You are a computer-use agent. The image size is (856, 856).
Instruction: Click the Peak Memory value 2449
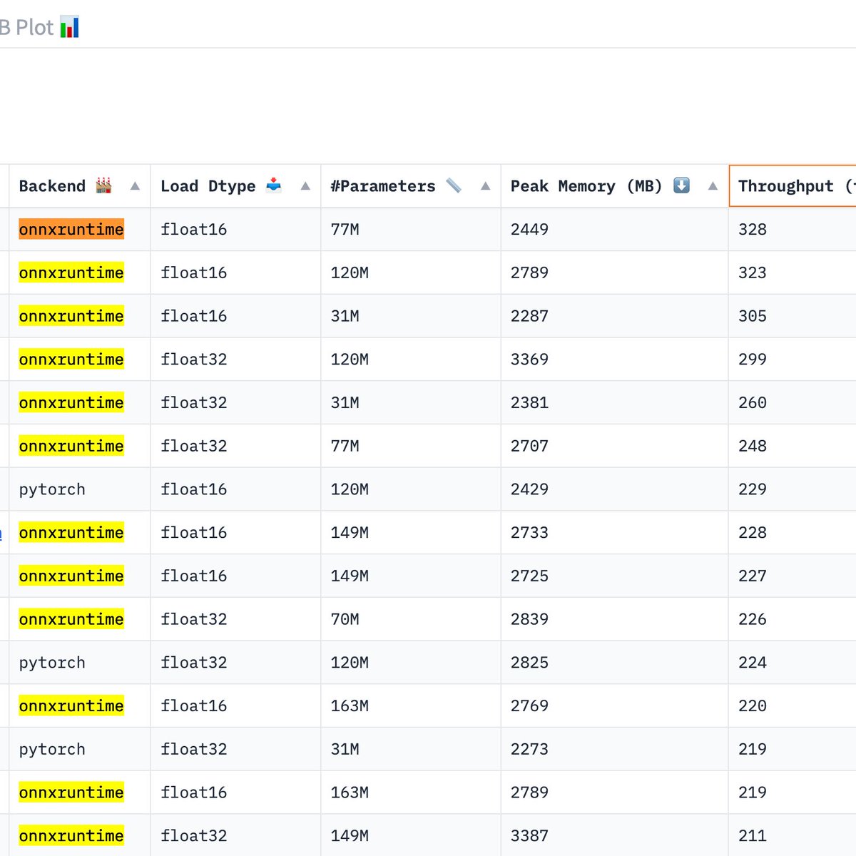tap(529, 229)
